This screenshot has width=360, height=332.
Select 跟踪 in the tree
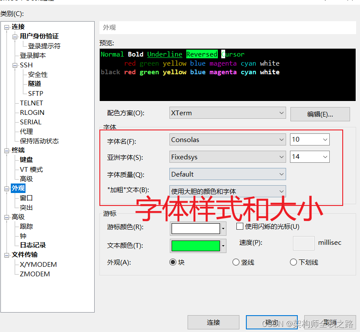[26, 227]
